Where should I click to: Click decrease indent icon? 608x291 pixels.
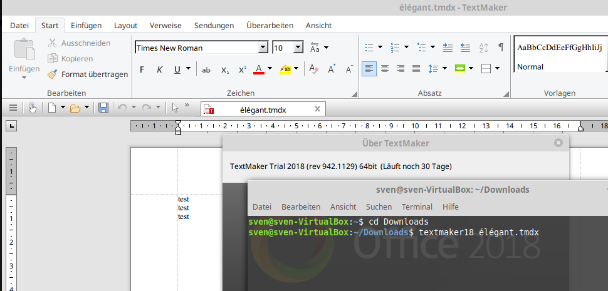pos(465,48)
